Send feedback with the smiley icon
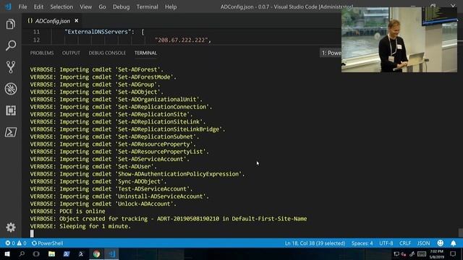The width and height of the screenshot is (463, 260). (x=441, y=243)
